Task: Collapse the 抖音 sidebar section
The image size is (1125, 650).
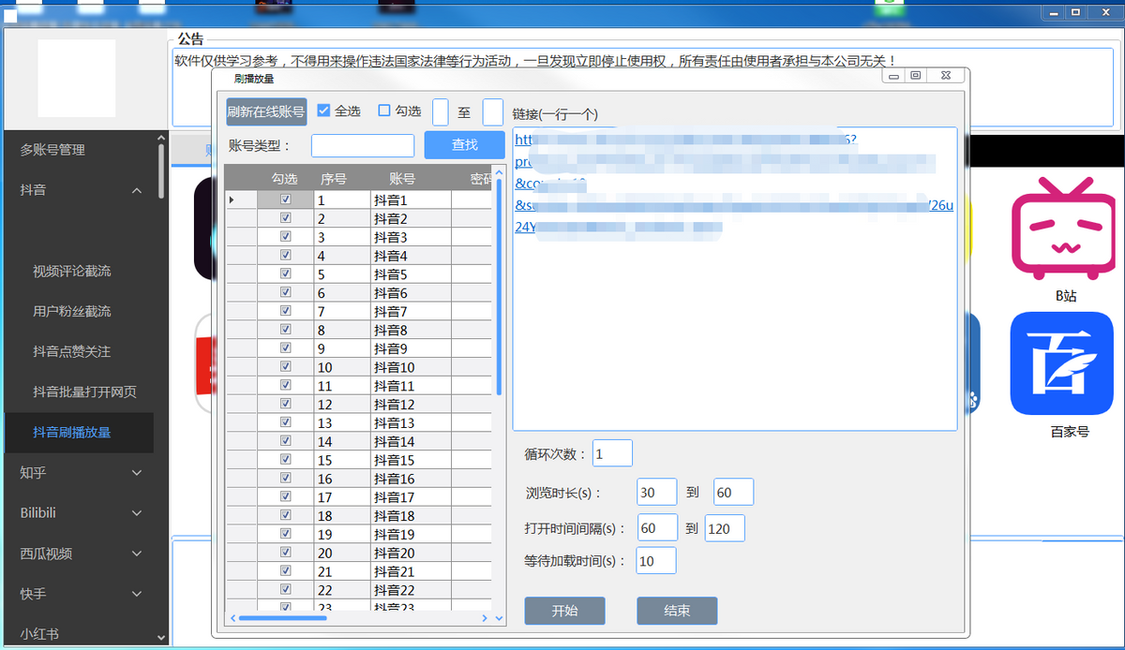Action: (137, 190)
